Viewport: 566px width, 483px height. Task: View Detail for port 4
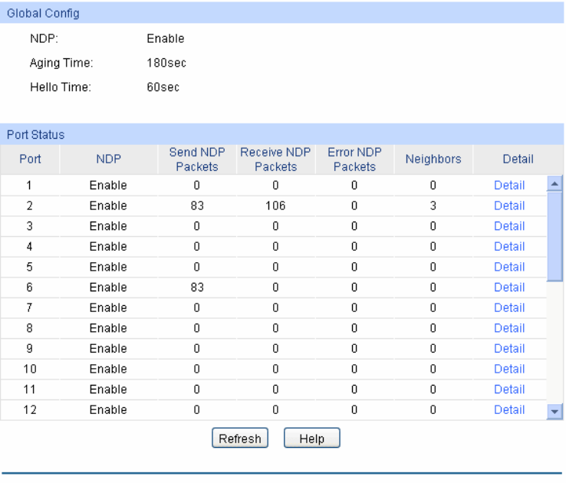point(509,246)
